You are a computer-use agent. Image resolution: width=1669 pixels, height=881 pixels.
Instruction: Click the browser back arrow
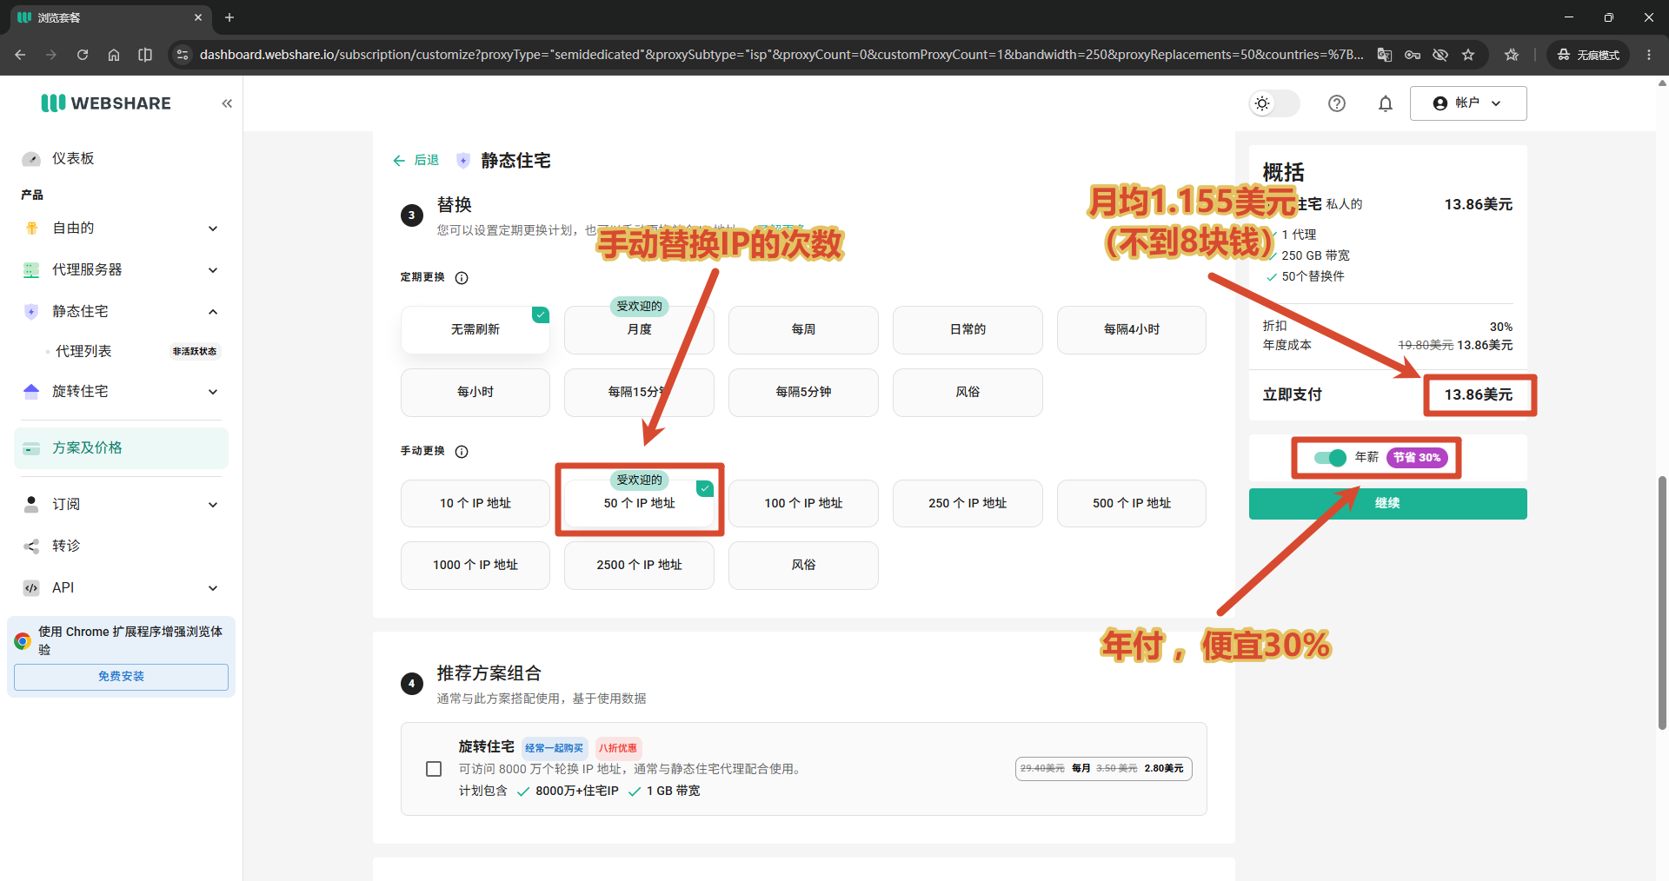tap(20, 55)
